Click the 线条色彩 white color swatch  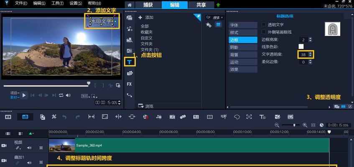tap(301, 47)
